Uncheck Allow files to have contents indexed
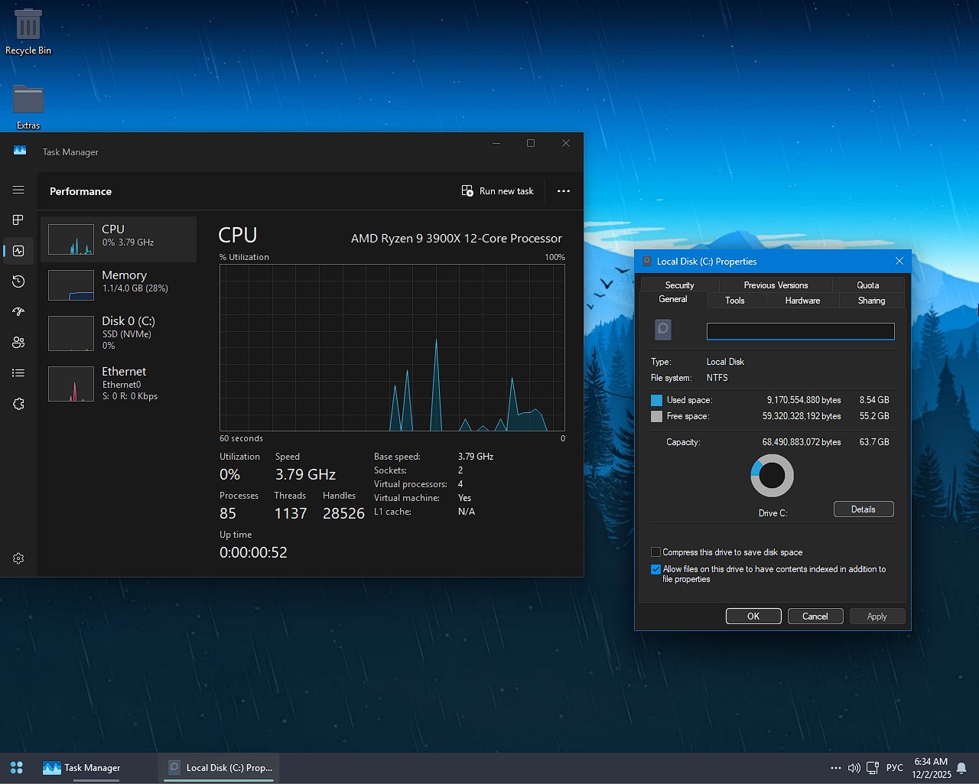The width and height of the screenshot is (979, 784). 655,569
